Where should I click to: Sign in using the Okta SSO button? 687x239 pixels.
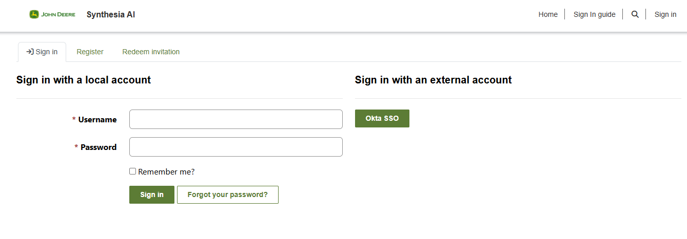[x=382, y=118]
